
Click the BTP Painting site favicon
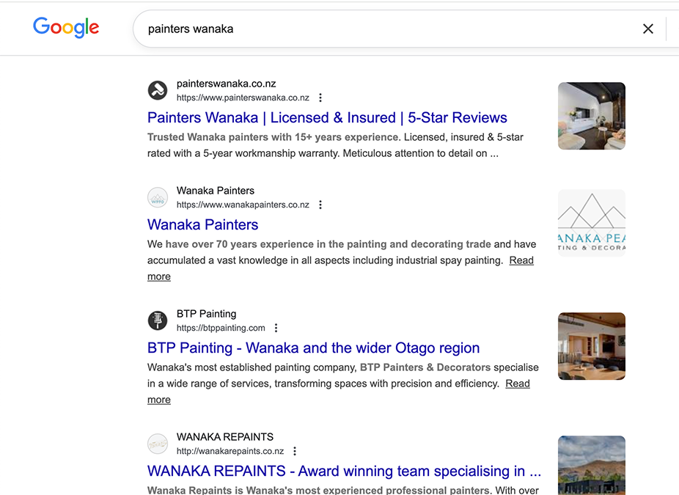point(158,320)
